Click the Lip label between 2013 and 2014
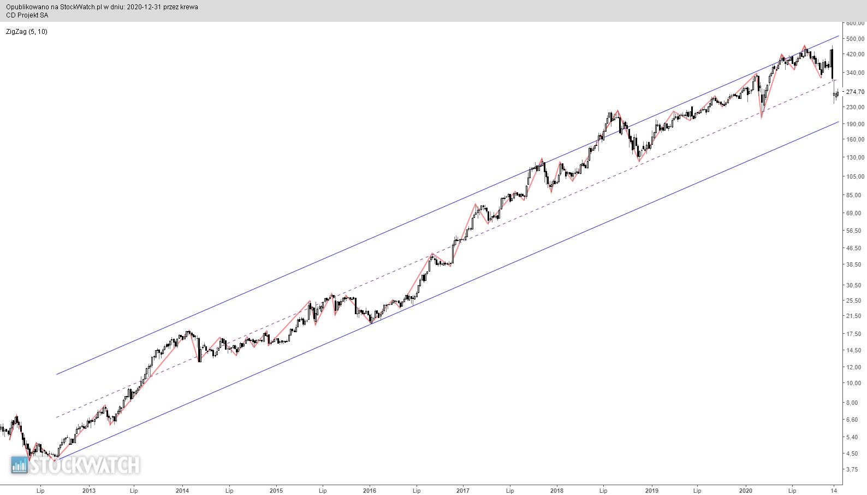Viewport: 867px width, 495px height. tap(134, 491)
